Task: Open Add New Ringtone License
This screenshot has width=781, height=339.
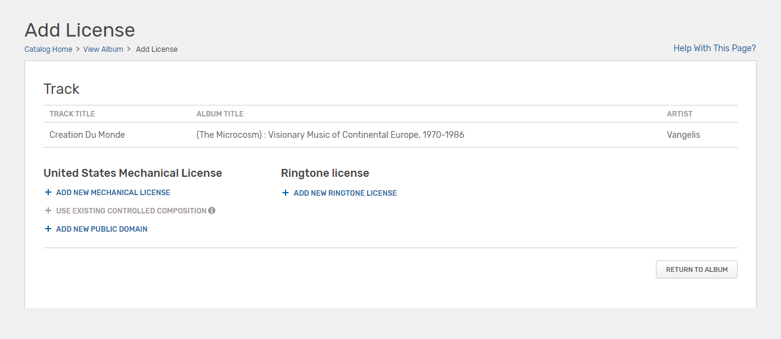Action: [345, 193]
